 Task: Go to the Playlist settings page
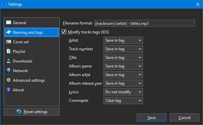pyautogui.click(x=32, y=52)
